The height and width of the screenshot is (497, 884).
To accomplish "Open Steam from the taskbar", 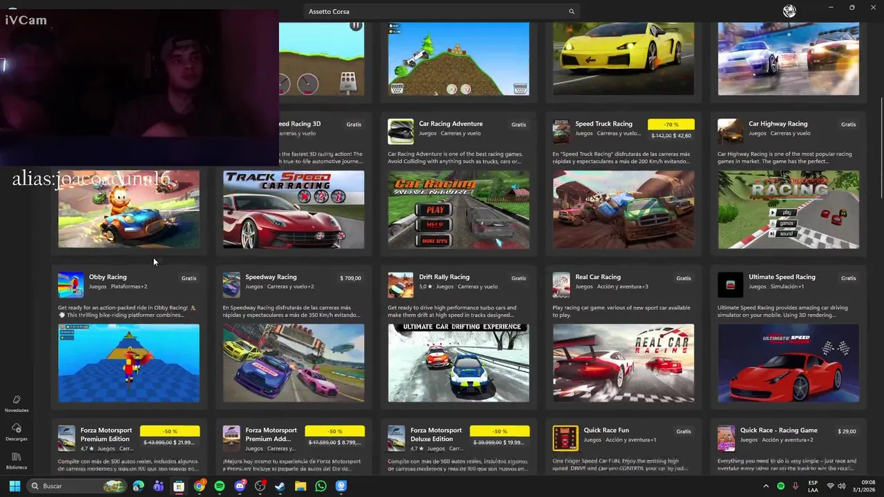I will pos(280,486).
